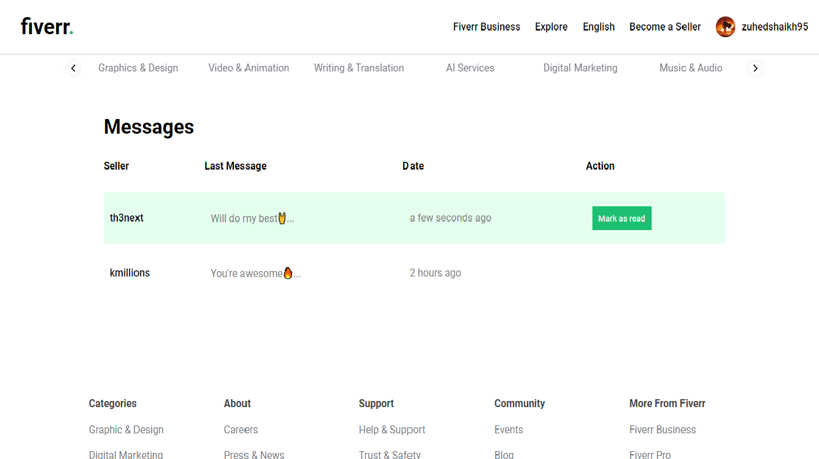Click the '2 hours ago' date
Image resolution: width=819 pixels, height=459 pixels.
pos(435,273)
